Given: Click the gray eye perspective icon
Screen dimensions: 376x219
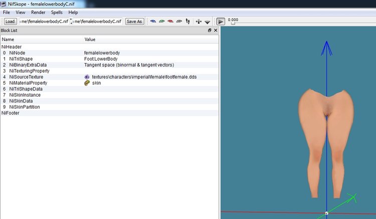Looking at the screenshot, I should [179, 22].
